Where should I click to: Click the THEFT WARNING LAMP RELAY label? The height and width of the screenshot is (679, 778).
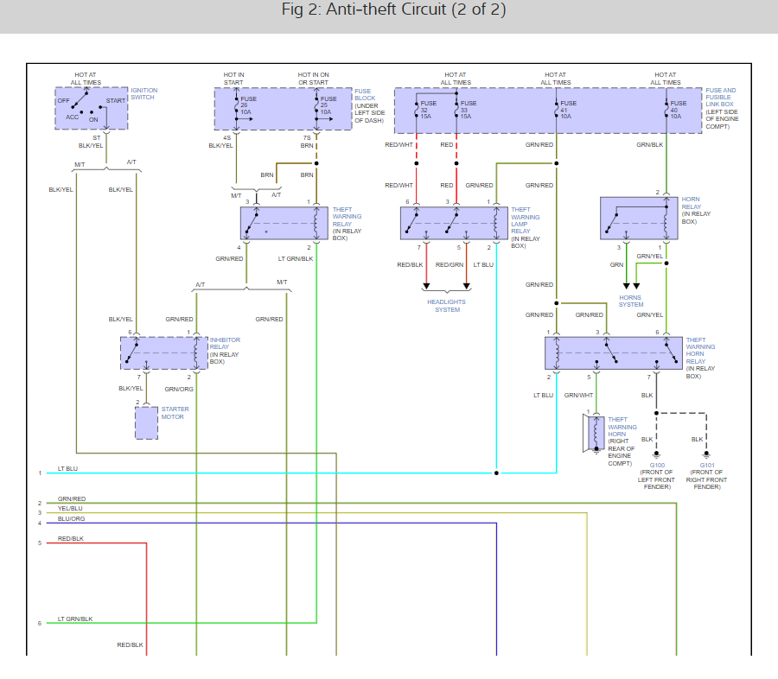[x=526, y=228]
